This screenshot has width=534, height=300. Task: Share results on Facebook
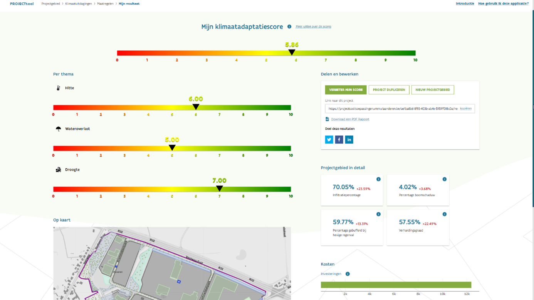(339, 139)
